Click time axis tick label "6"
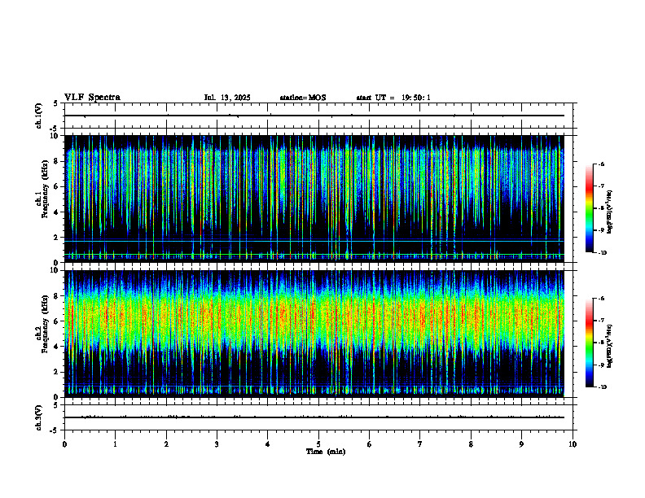 [369, 444]
